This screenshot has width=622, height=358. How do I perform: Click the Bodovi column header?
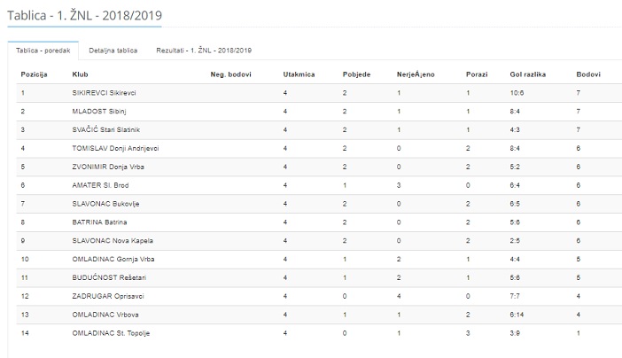[588, 74]
